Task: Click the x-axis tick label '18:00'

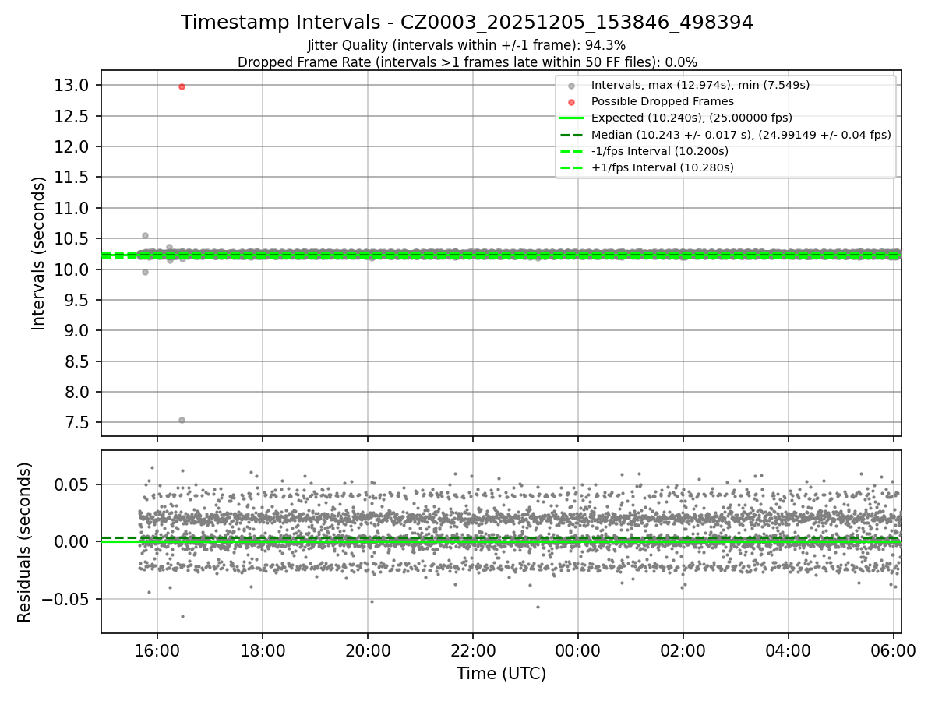Action: [x=263, y=650]
